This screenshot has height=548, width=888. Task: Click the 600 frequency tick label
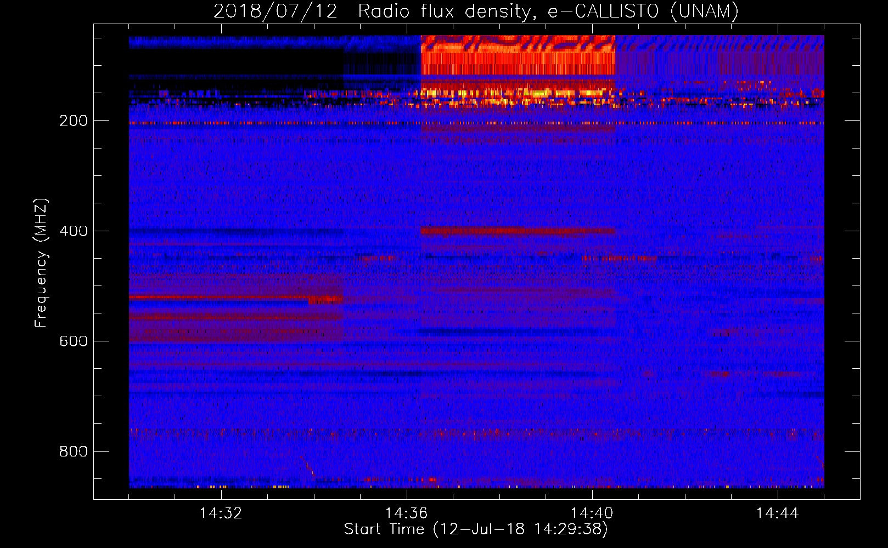coord(73,341)
